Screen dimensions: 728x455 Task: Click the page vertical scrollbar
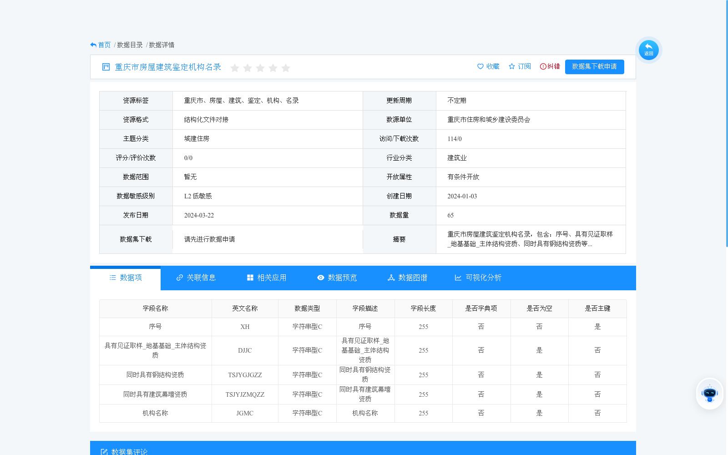pyautogui.click(x=726, y=123)
